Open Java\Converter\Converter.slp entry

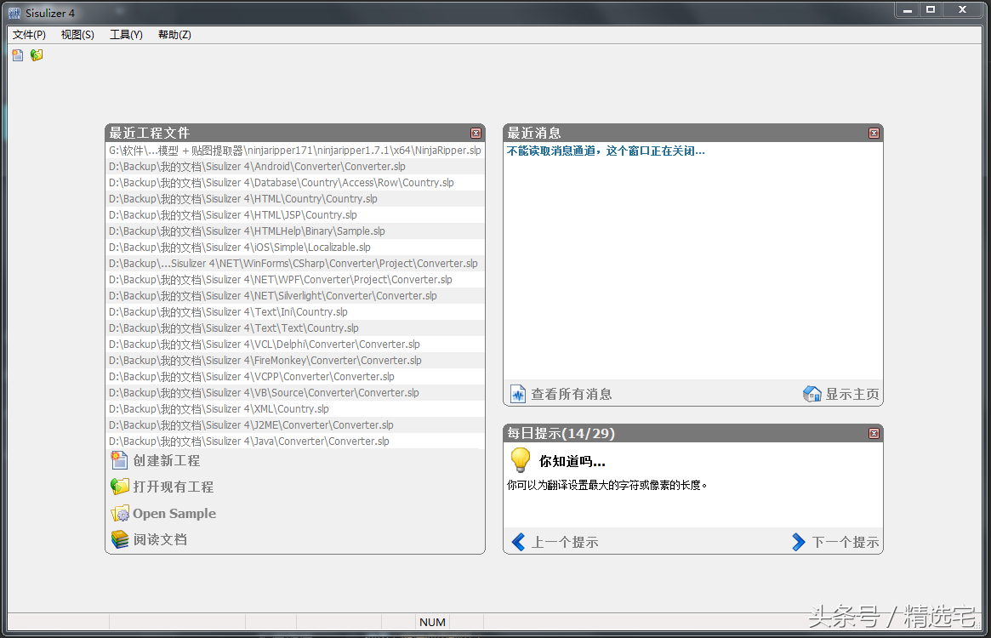coord(295,441)
